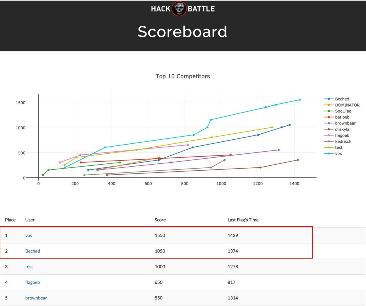366x306 pixels.
Task: Toggle the kedrisch series in the legend
Action: 338,141
